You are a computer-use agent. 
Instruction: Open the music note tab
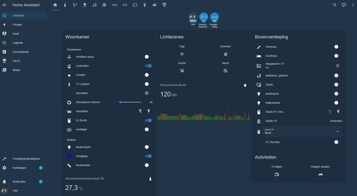(95, 5)
